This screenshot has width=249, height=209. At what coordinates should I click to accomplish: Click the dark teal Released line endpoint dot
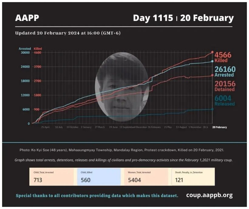[x=212, y=109]
